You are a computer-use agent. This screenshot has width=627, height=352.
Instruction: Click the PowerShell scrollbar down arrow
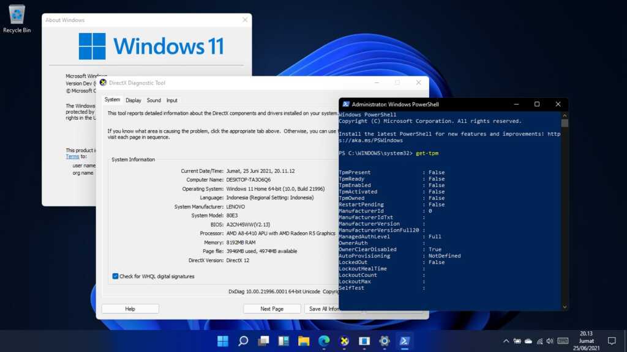pos(564,307)
